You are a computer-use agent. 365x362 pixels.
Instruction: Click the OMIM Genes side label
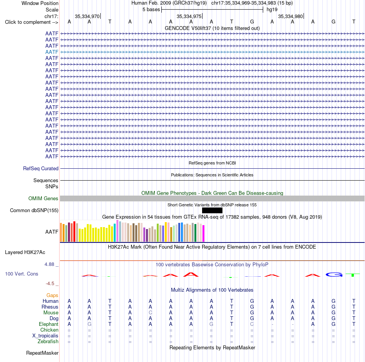(x=43, y=198)
